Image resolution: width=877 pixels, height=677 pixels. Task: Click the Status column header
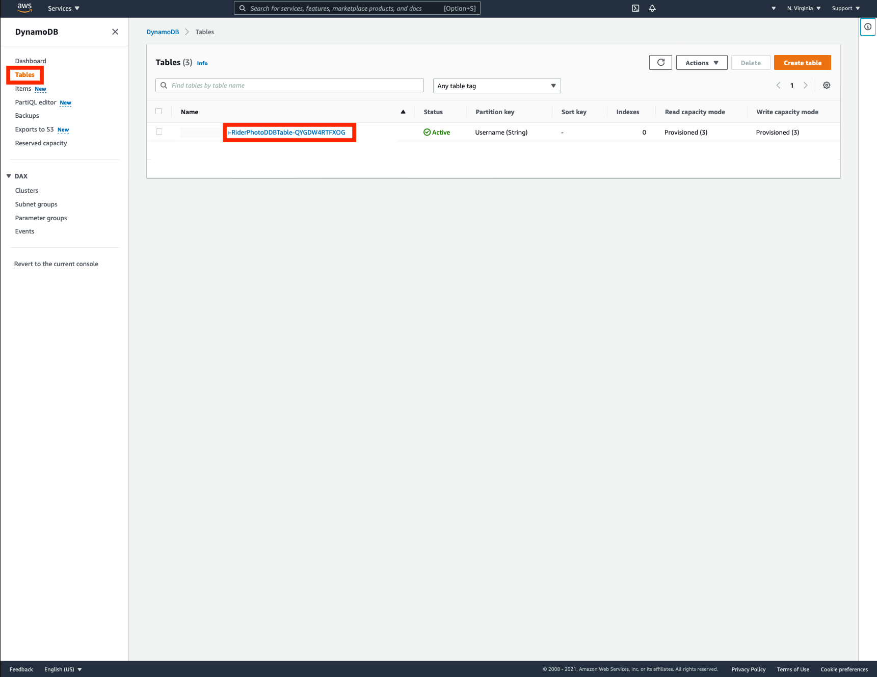433,112
